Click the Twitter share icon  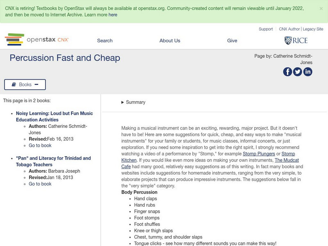coord(298,72)
